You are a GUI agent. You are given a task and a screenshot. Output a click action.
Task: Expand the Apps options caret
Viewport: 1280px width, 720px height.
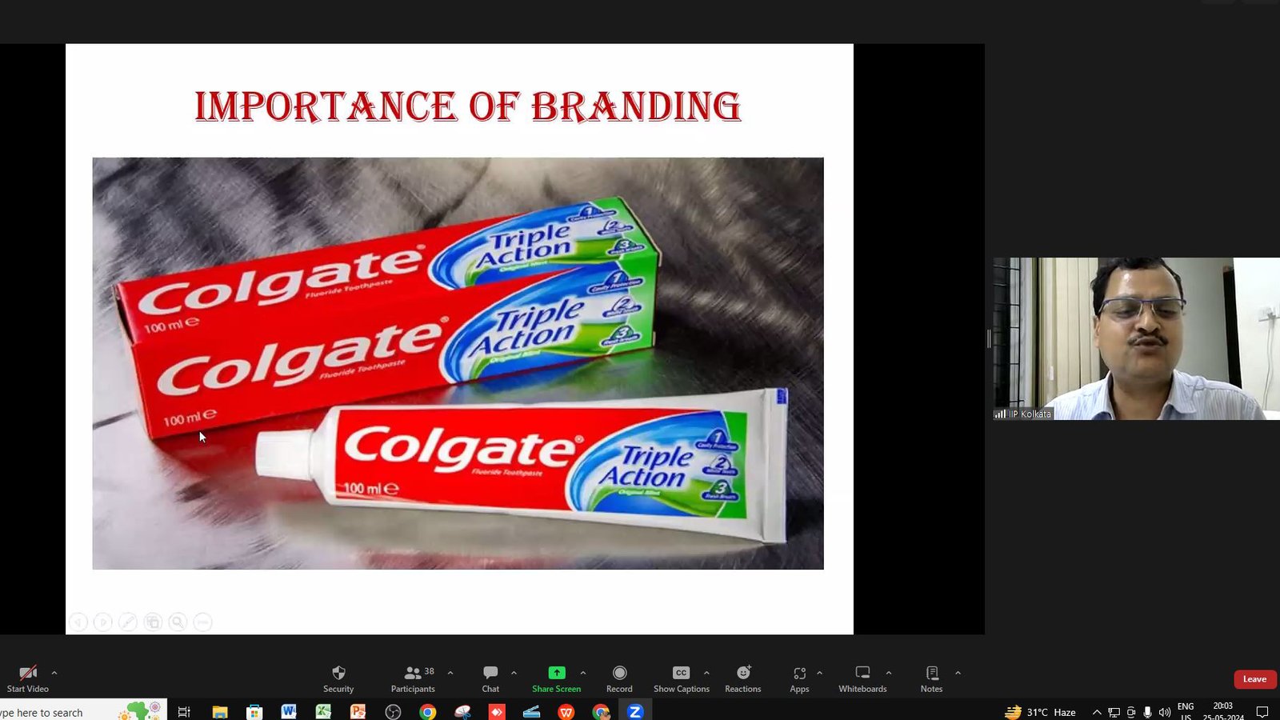pyautogui.click(x=819, y=673)
